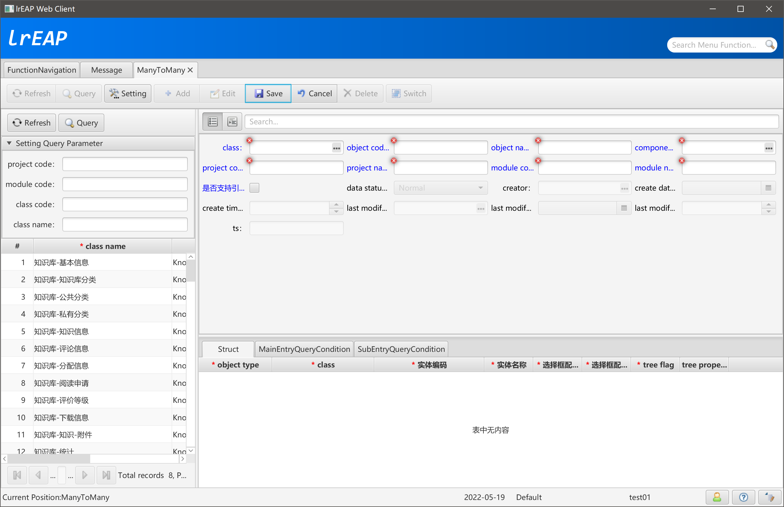Collapse Setting Query Parameter section
This screenshot has width=784, height=507.
9,144
